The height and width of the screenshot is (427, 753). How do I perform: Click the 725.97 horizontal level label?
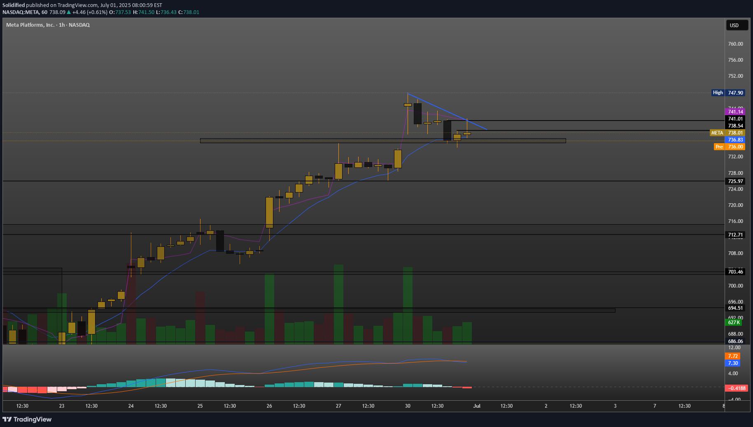tap(735, 181)
